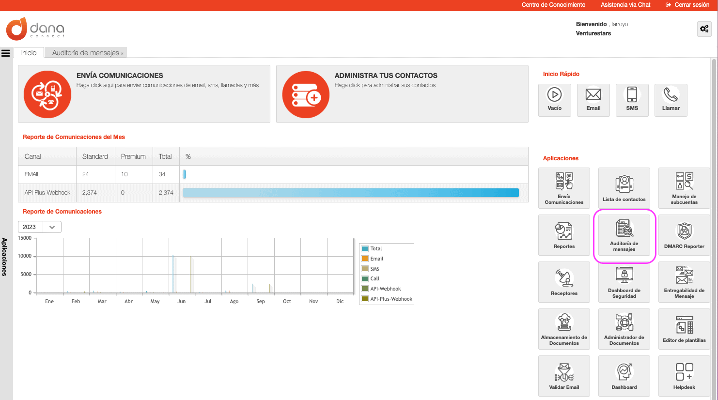
Task: Open the Dashboard de Seguridad app
Action: [x=624, y=282]
